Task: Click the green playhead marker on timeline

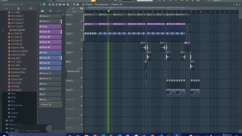Action: point(109,11)
